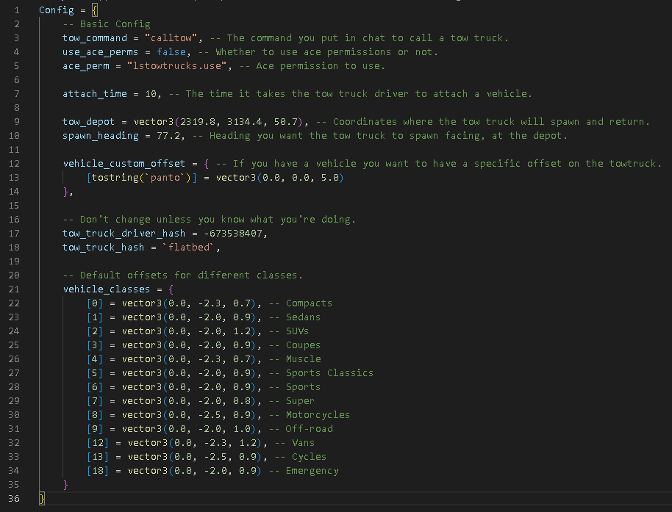
Task: Place cursor on tow_command variable
Action: pyautogui.click(x=95, y=37)
